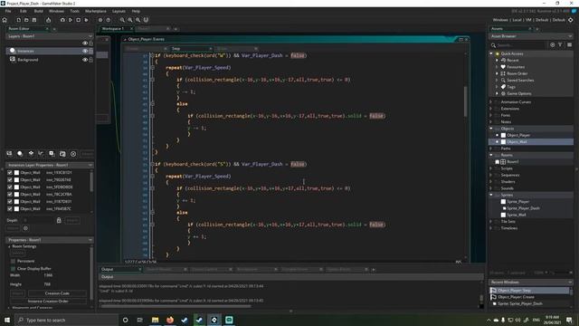This screenshot has width=579, height=326.
Task: Expand the Scripts folder
Action: coord(491,168)
